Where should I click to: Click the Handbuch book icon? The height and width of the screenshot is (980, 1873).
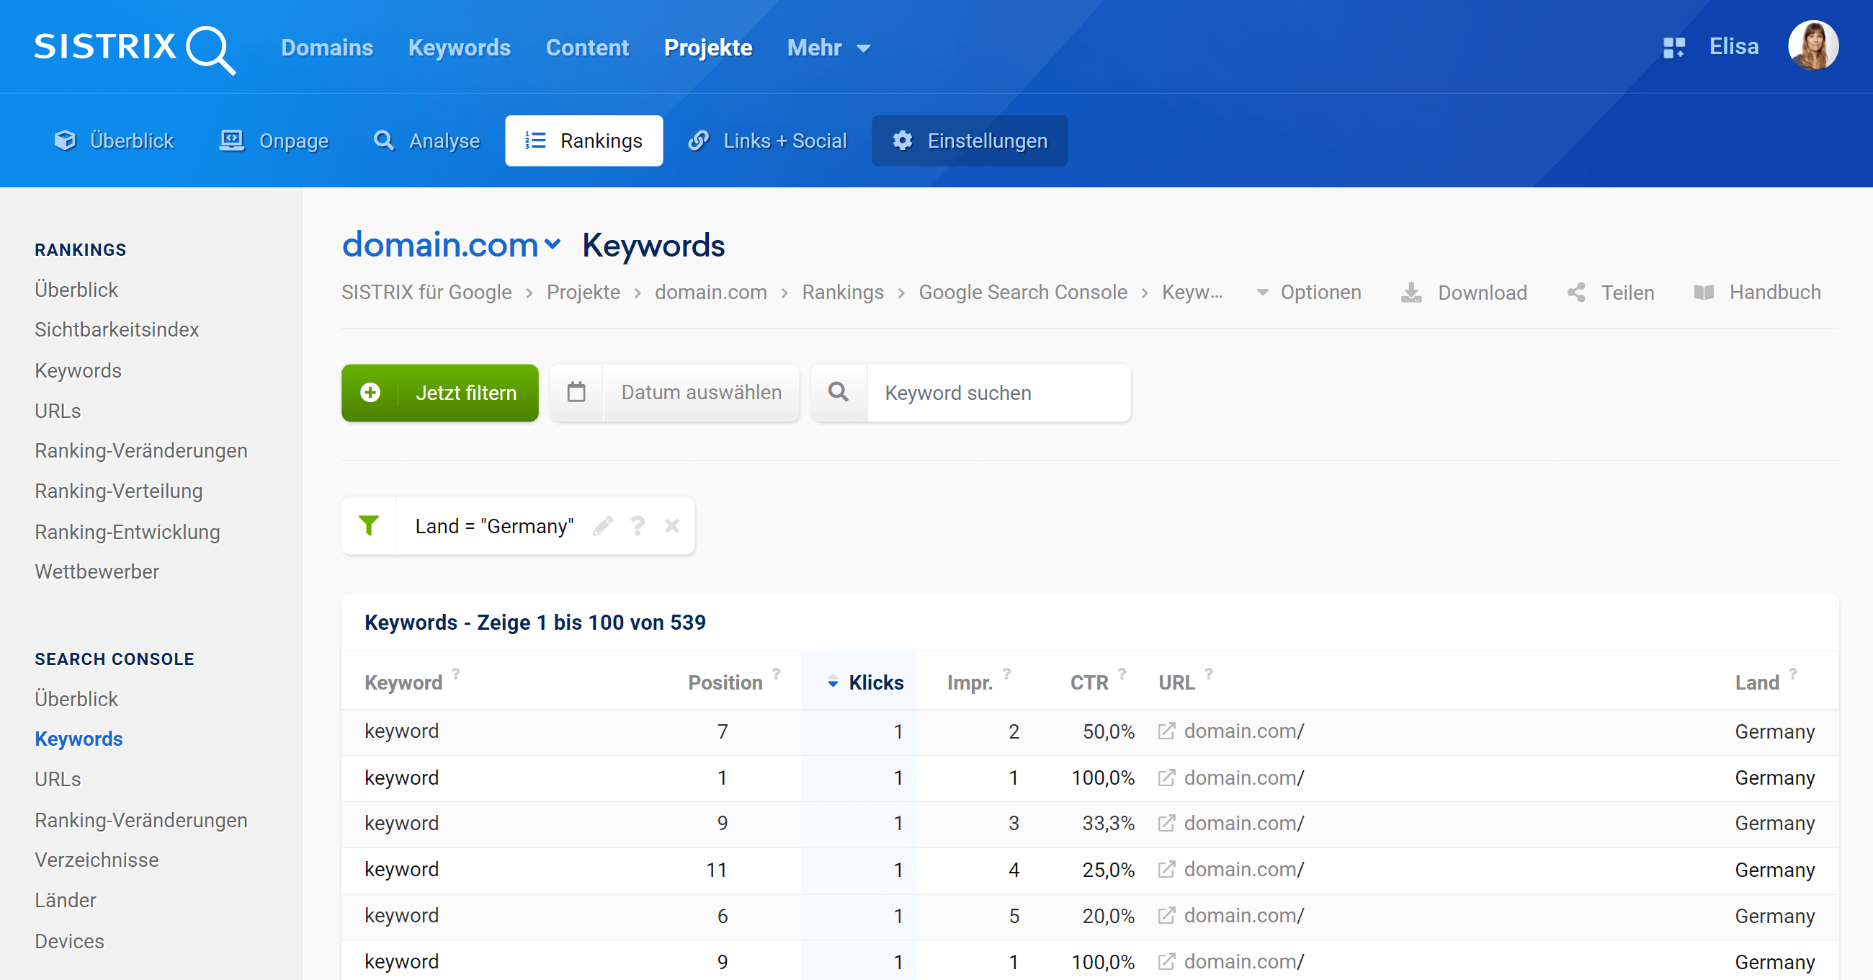tap(1704, 293)
